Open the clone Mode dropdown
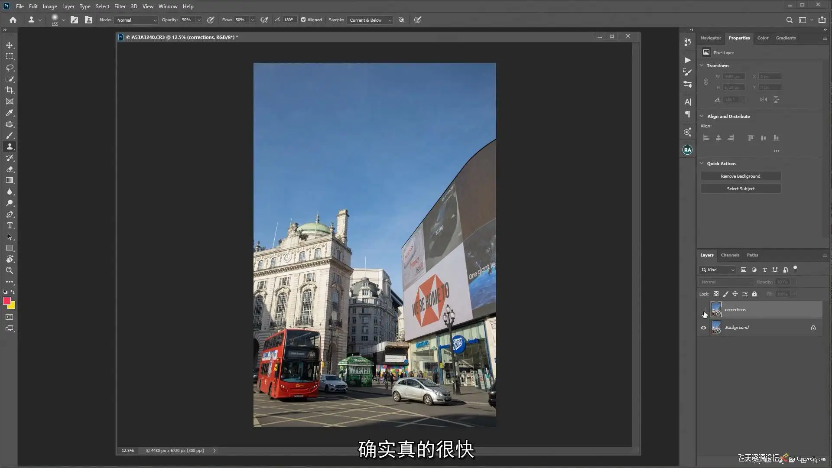The image size is (832, 468). tap(136, 20)
